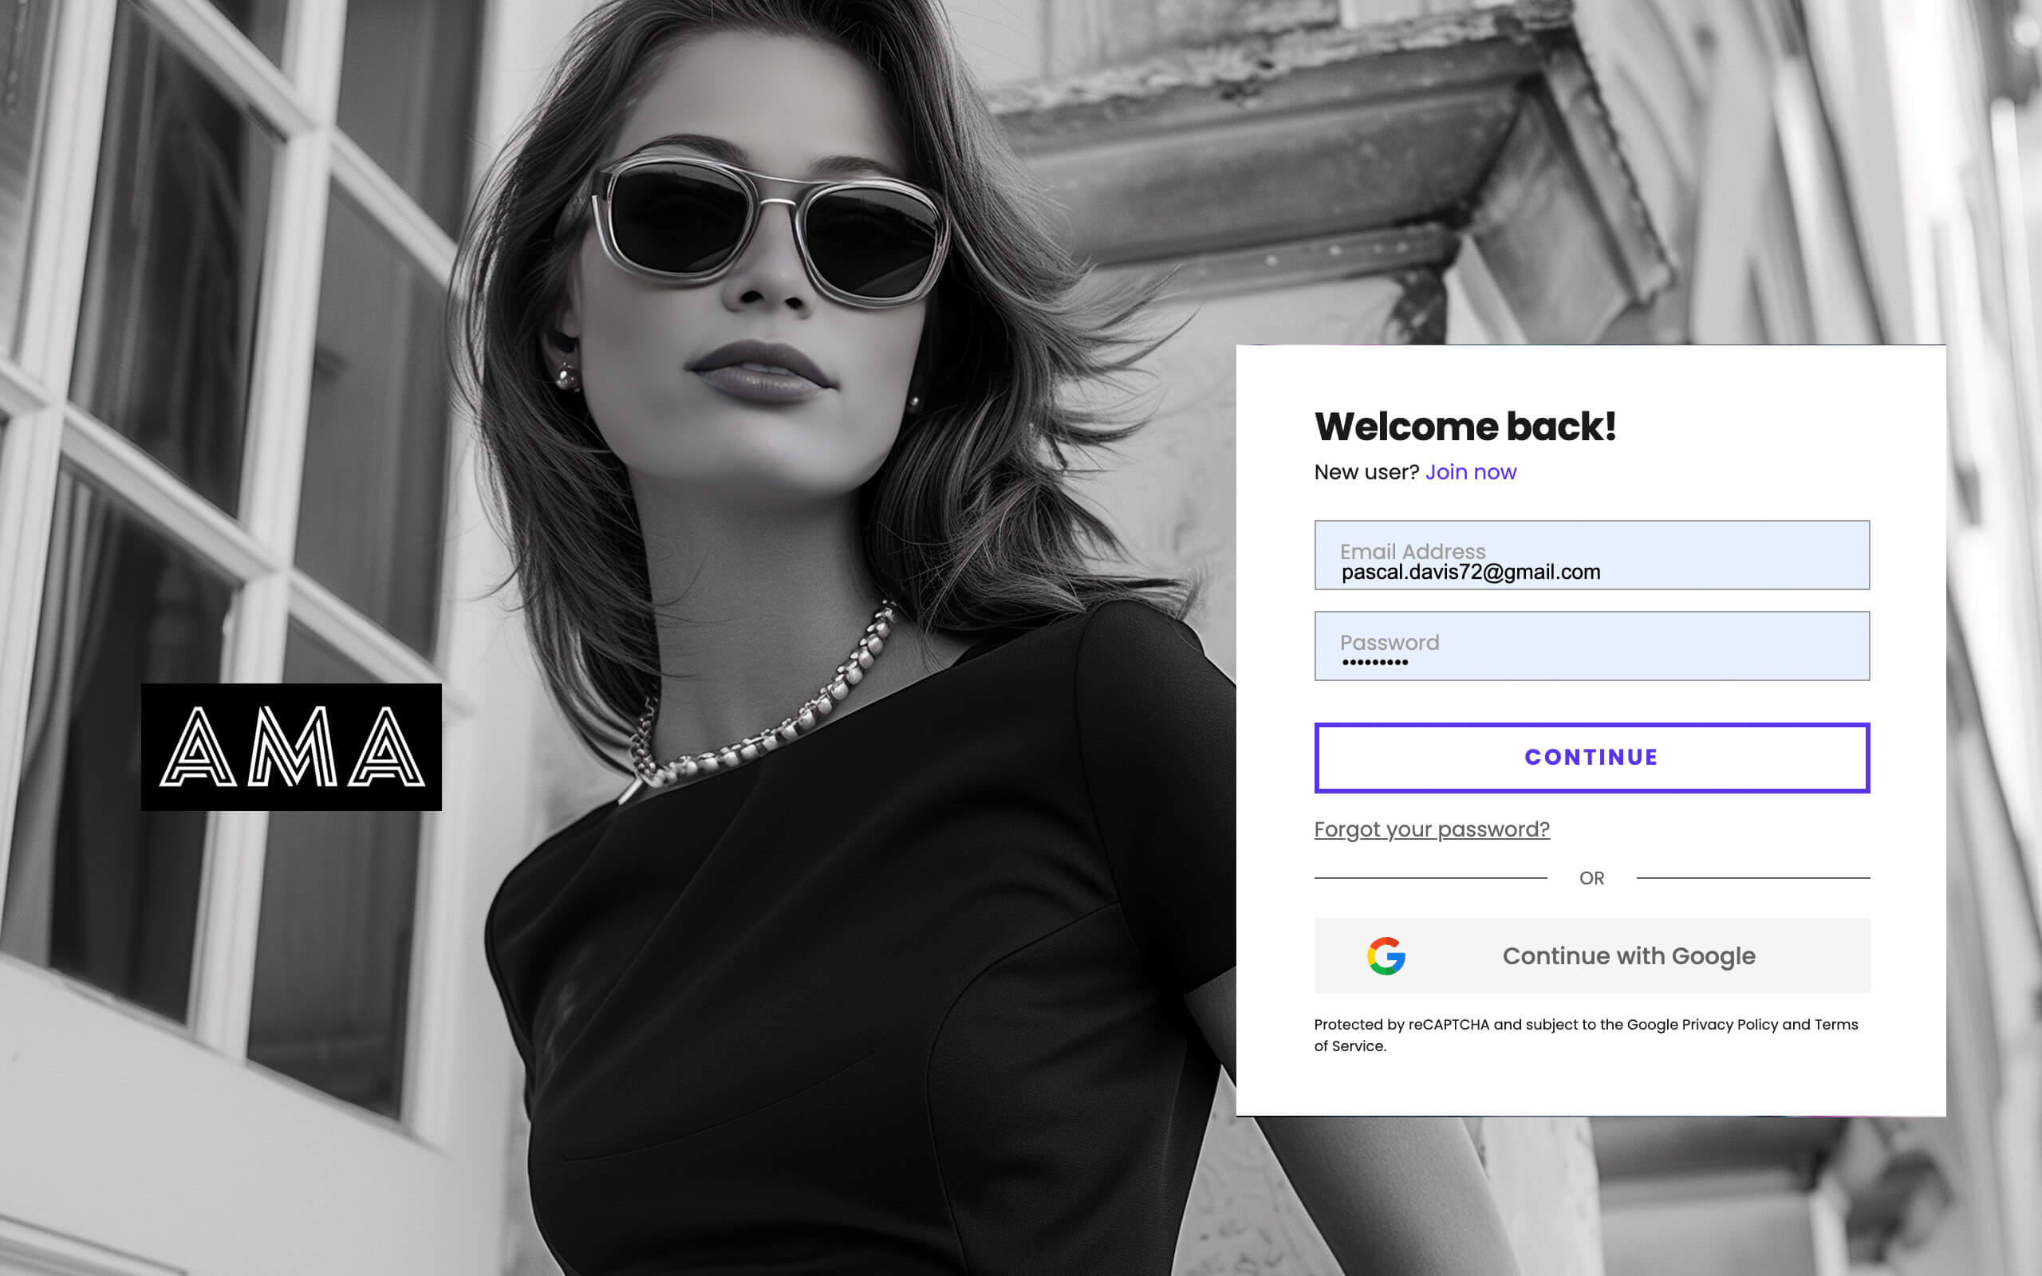
Task: Click the New user text label
Action: [1366, 472]
